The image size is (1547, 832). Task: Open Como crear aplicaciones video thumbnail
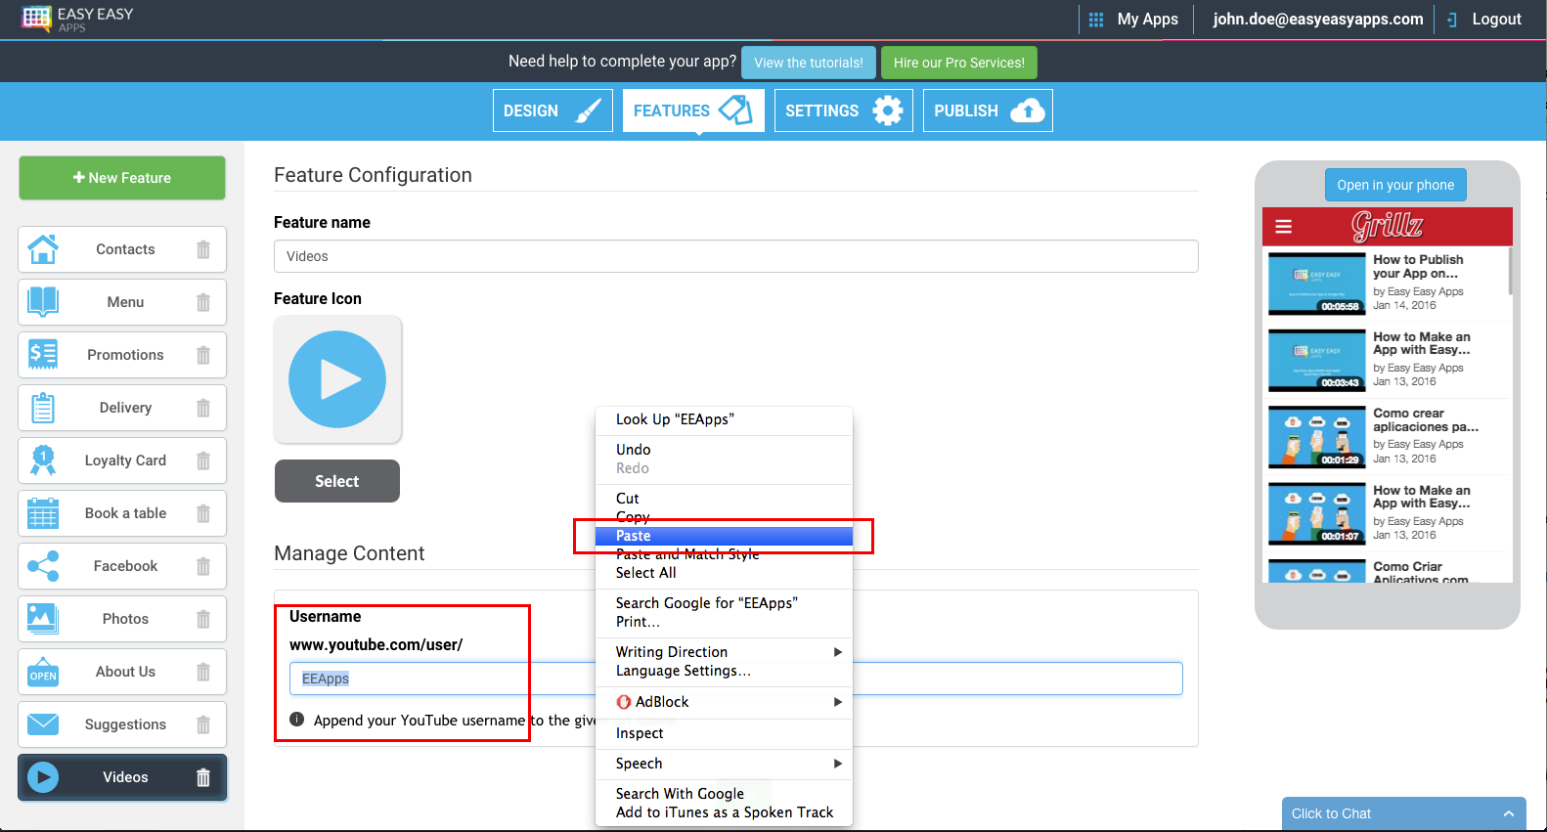point(1316,437)
